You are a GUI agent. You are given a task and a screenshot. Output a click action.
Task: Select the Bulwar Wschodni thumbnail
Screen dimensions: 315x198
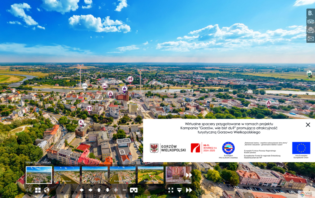pyautogui.click(x=123, y=175)
